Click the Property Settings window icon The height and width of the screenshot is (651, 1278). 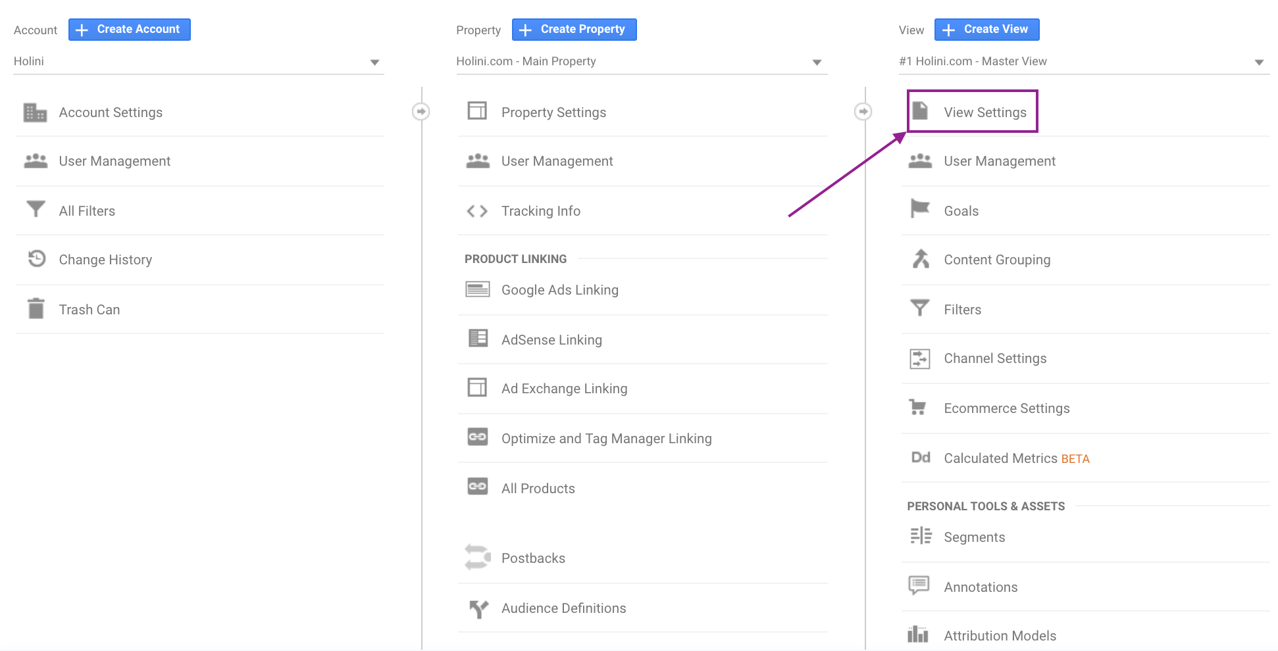click(477, 110)
